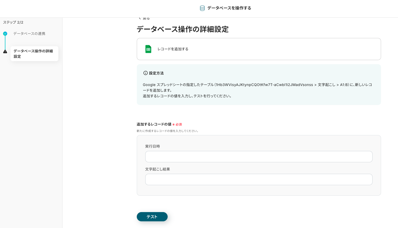Click the レコードを追加する action card
Image resolution: width=398 pixels, height=228 pixels.
(x=259, y=49)
